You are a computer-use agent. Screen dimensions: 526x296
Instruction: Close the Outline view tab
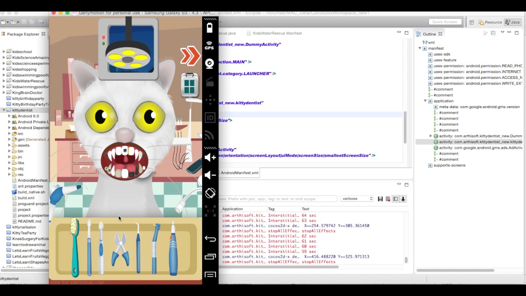tap(440, 34)
